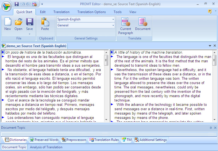The width and height of the screenshot is (218, 151).
Task: Click the source pane scroll down arrow
Action: pos(106,119)
